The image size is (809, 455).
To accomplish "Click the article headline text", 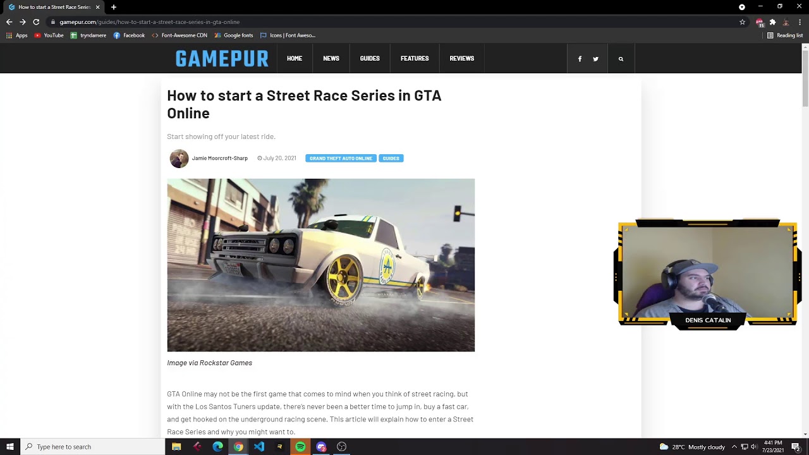I will coord(304,104).
